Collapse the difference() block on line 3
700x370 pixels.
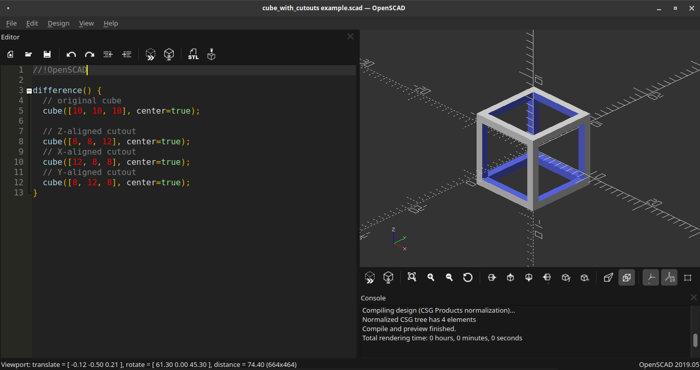(x=29, y=91)
